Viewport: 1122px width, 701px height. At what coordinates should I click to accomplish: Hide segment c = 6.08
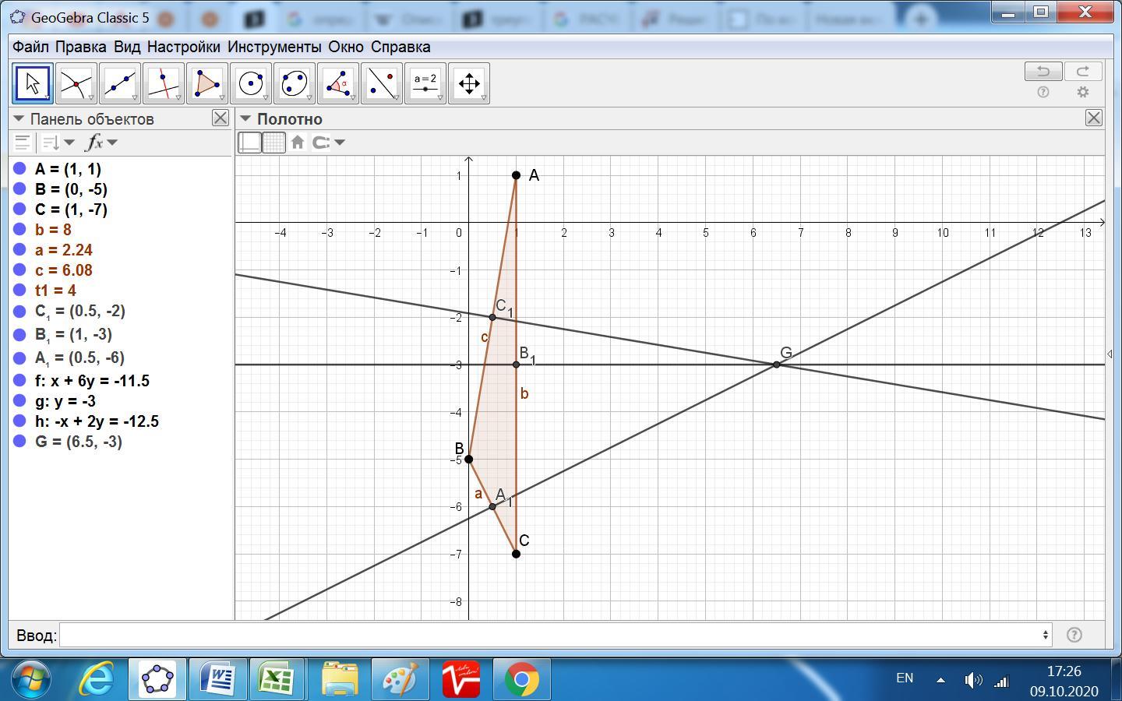20,270
